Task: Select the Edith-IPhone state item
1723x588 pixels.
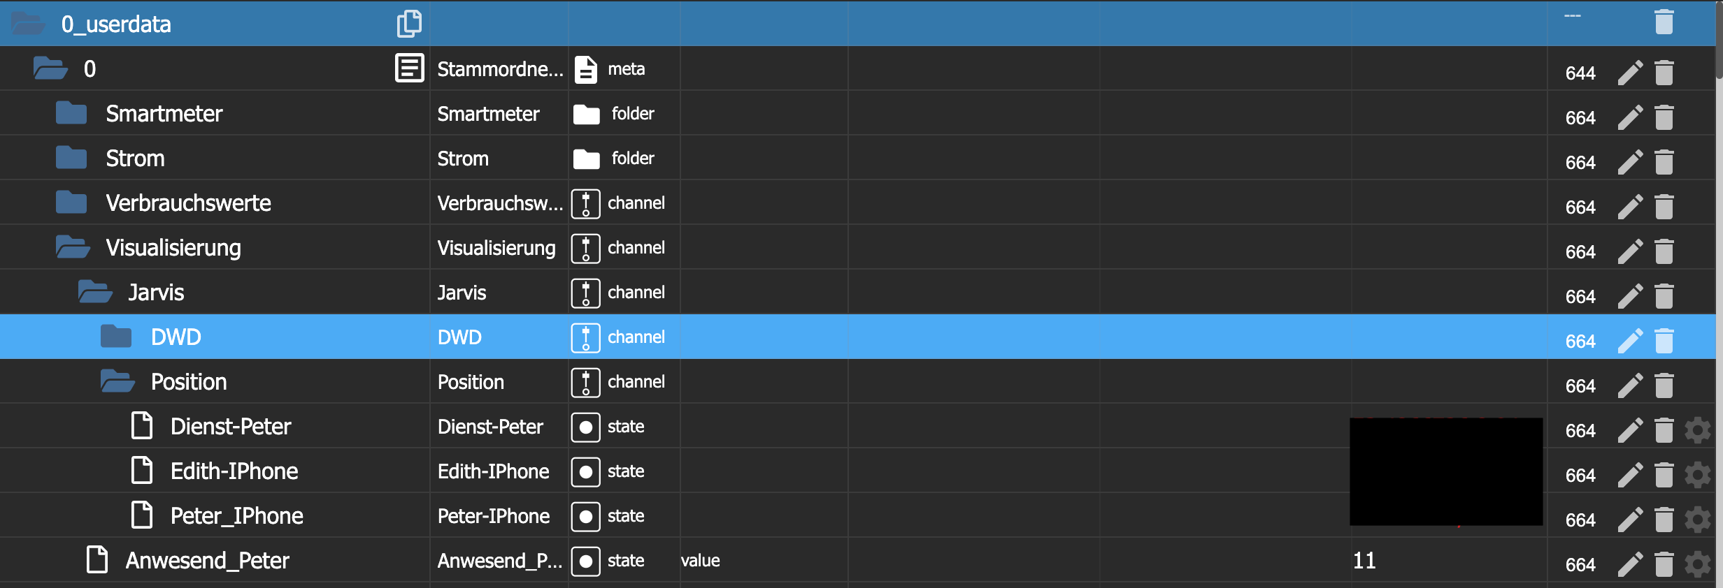Action: point(234,471)
